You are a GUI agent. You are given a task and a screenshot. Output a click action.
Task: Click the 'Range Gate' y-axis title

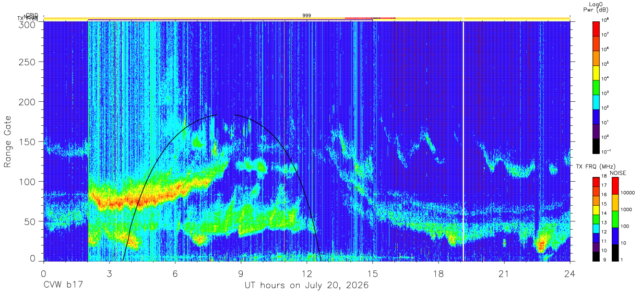pos(9,143)
